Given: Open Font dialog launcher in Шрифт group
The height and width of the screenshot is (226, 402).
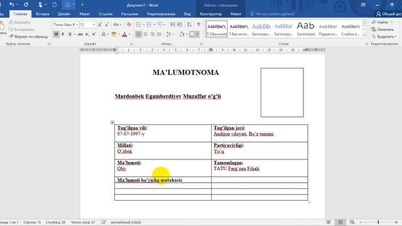Looking at the screenshot, I should (131, 44).
